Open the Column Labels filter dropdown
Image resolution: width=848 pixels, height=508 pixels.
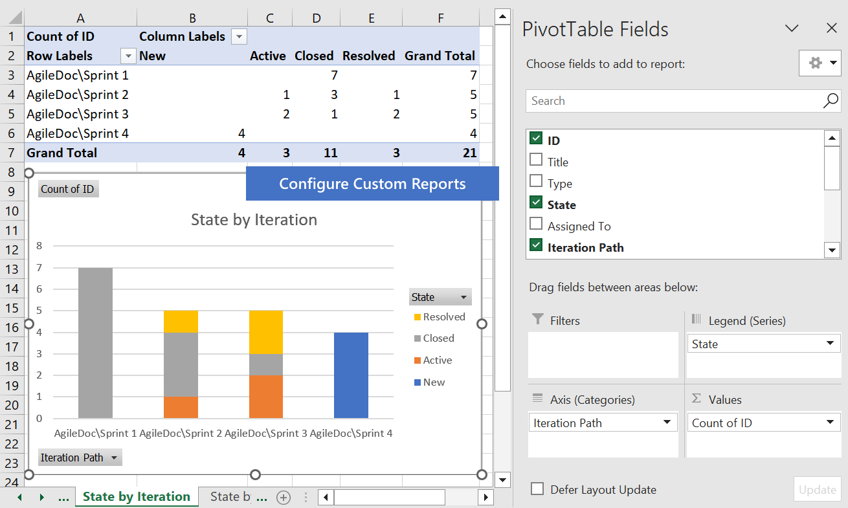click(239, 36)
